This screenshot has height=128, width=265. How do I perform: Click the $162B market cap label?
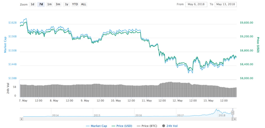13,23
